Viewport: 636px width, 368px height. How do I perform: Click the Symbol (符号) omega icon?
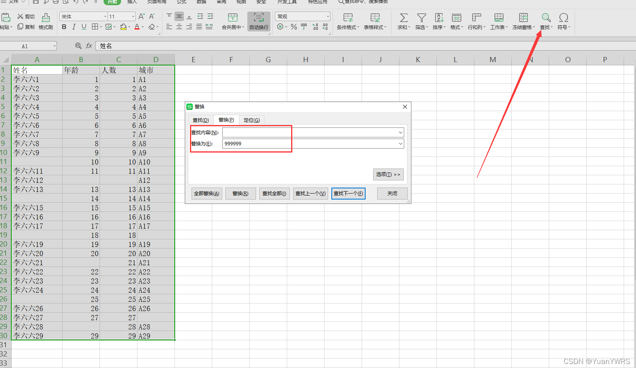(x=564, y=18)
